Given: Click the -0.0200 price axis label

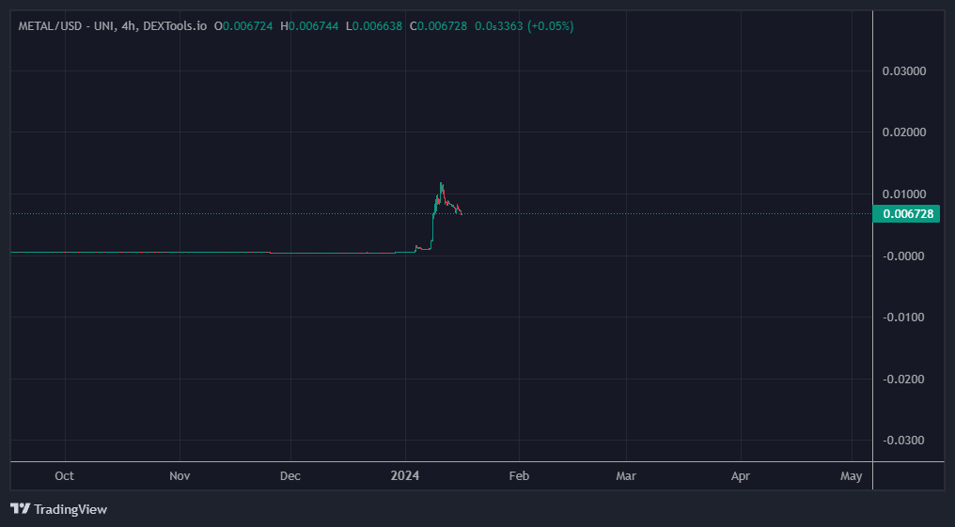Looking at the screenshot, I should coord(903,380).
